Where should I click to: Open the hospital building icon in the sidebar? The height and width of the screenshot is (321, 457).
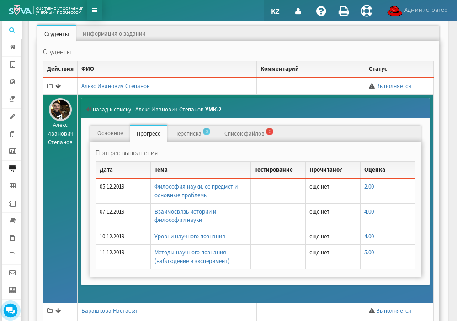(x=12, y=134)
